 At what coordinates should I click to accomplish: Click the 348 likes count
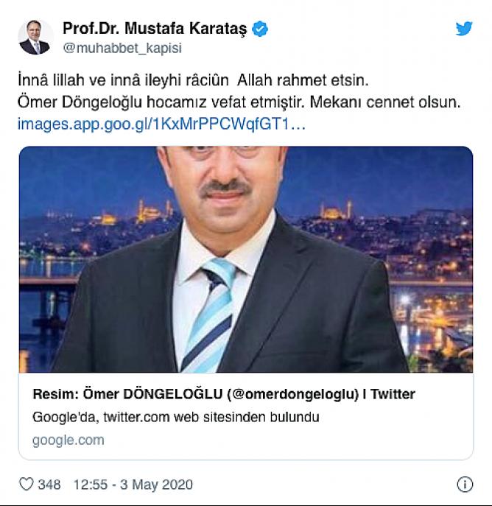(x=49, y=485)
